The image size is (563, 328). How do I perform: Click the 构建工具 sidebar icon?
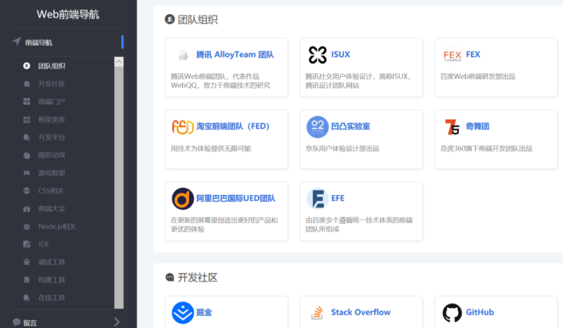click(26, 280)
